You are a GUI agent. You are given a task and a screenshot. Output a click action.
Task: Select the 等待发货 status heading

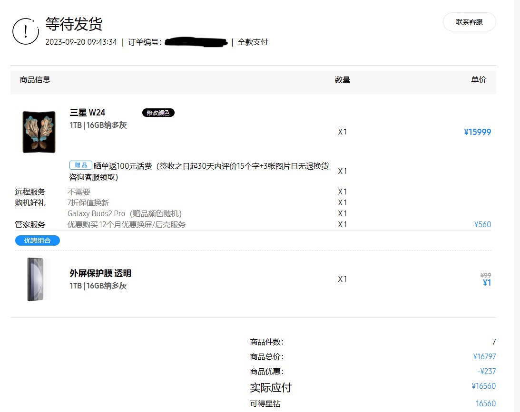coord(74,24)
